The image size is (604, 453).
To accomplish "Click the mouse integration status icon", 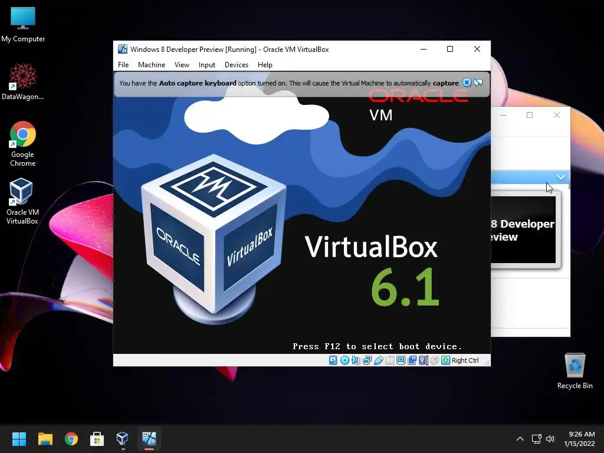I will click(435, 360).
